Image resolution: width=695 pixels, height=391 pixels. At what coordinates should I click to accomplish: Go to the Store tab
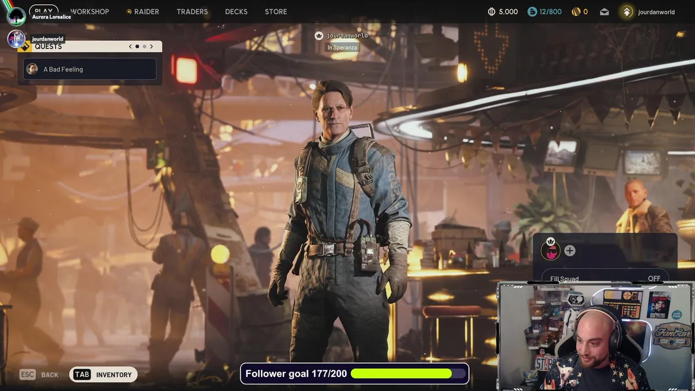pos(276,11)
